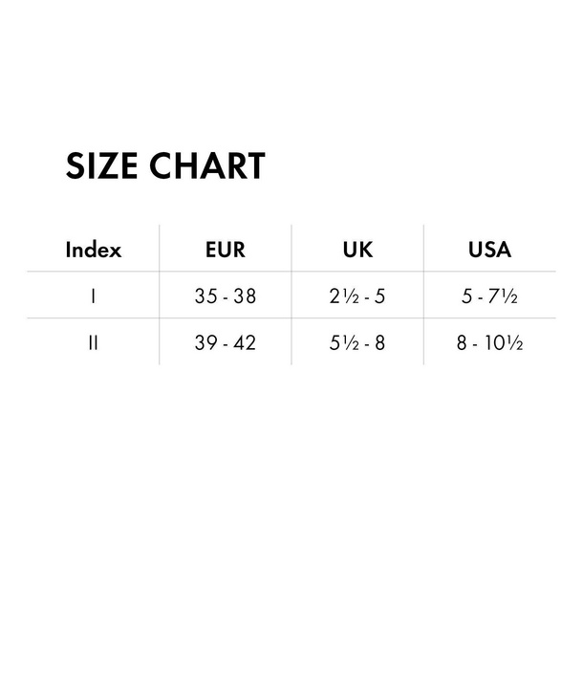Click the EUR 39 - 42 cell
Image resolution: width=583 pixels, height=700 pixels.
tap(226, 343)
